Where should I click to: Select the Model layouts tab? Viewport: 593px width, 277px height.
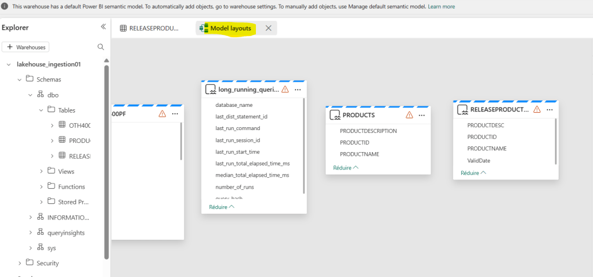230,28
